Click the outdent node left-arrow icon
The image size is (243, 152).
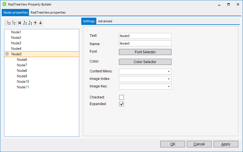click(x=25, y=23)
